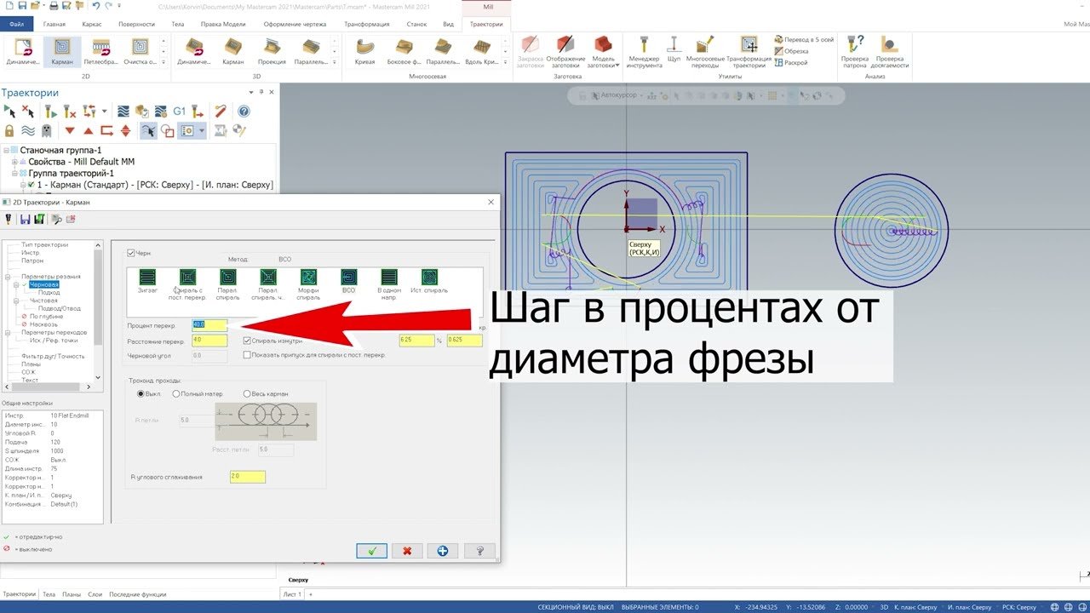The image size is (1090, 613).
Task: Collapse the Параметры резания tree node
Action: [x=8, y=277]
